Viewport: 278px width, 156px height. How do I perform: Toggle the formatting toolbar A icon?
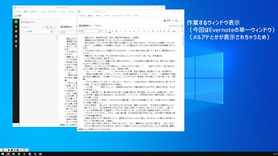click(182, 26)
